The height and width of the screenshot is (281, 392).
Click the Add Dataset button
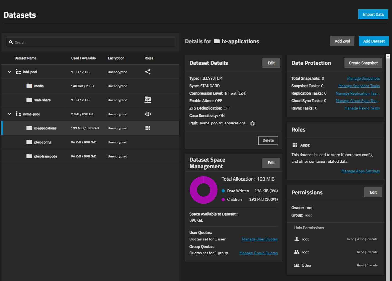(374, 41)
